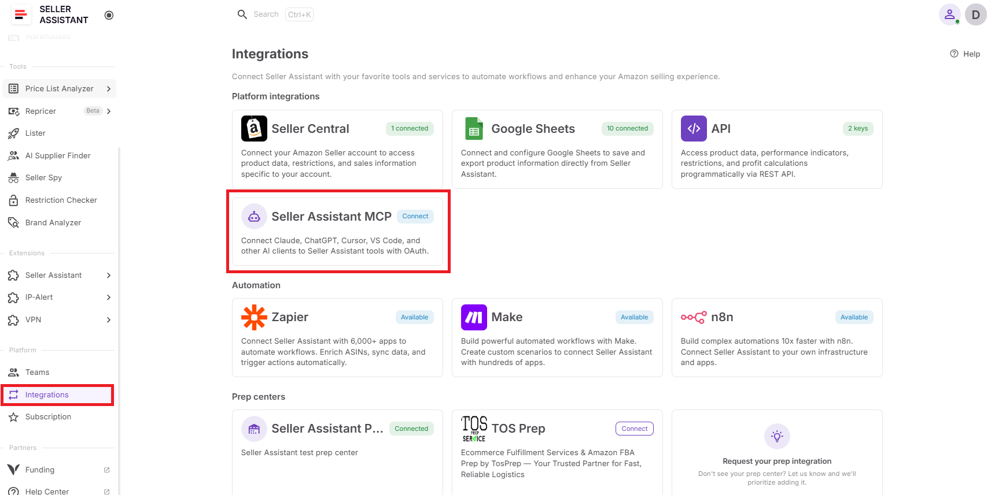Click the n8n logo icon

pyautogui.click(x=694, y=317)
